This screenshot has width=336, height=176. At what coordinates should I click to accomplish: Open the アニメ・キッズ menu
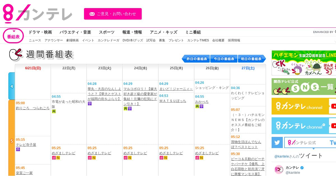point(164,32)
